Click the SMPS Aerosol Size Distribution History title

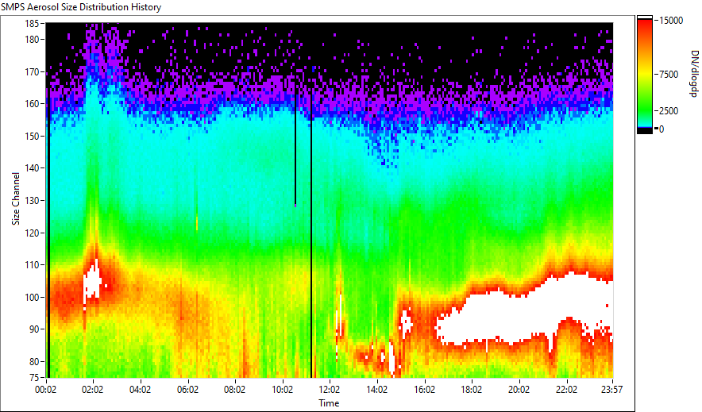pos(81,7)
